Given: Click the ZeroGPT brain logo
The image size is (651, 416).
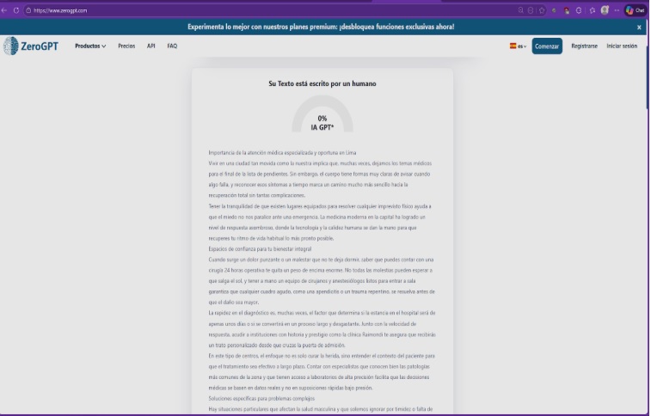Looking at the screenshot, I should click(11, 46).
